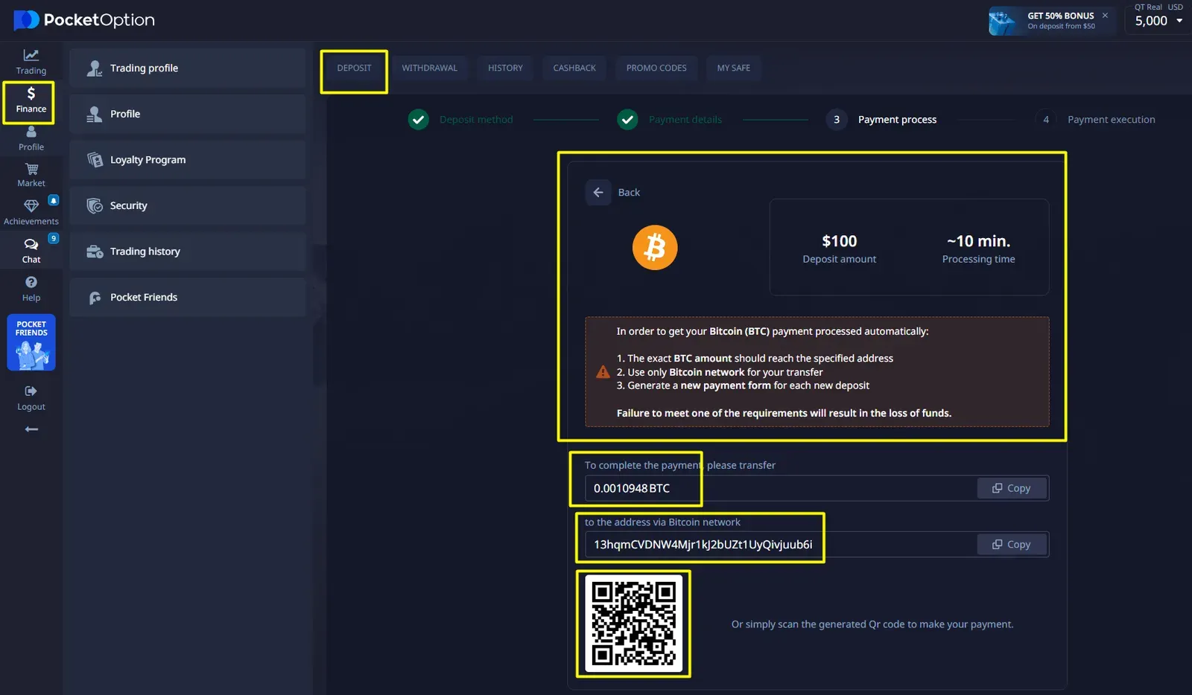
Task: Open the Trading chart icon in sidebar
Action: pyautogui.click(x=31, y=56)
